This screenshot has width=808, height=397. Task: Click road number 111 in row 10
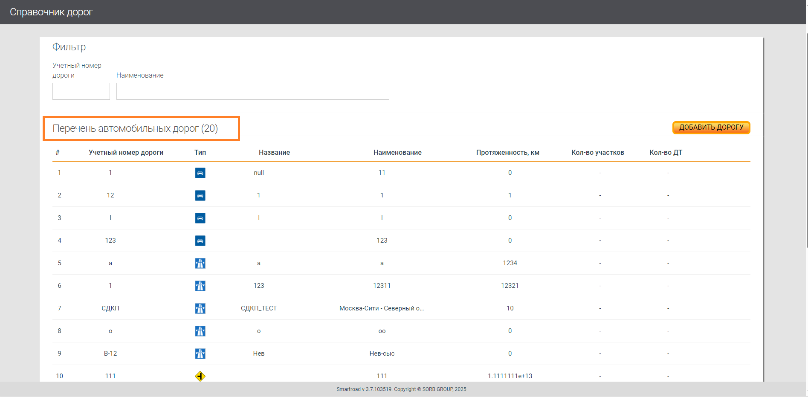[110, 376]
